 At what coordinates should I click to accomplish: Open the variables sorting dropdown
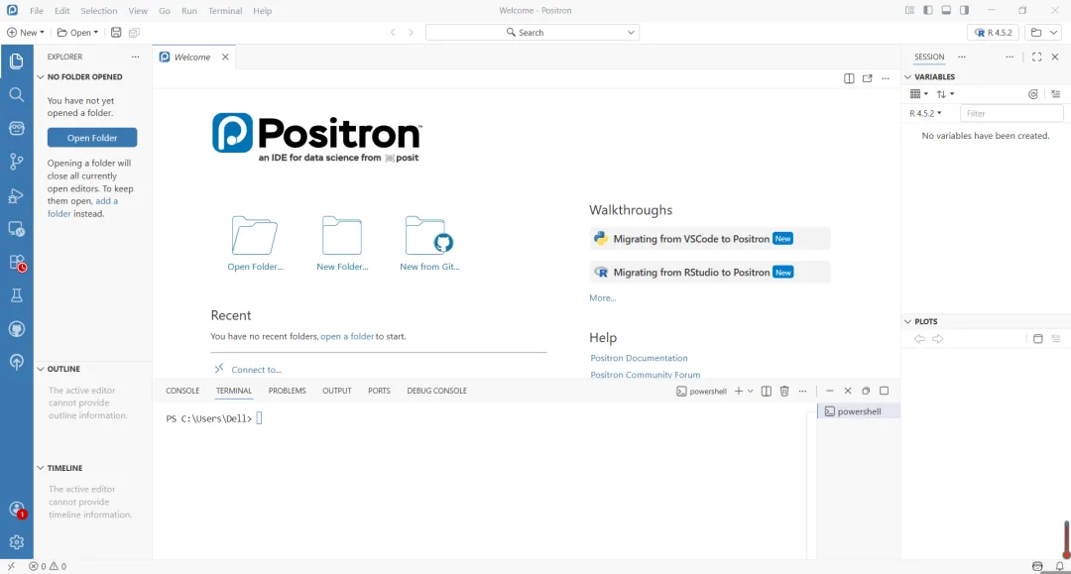coord(945,94)
